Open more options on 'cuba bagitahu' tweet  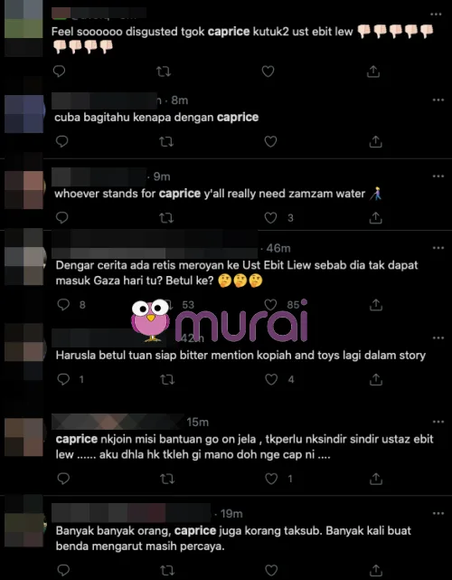pyautogui.click(x=438, y=100)
